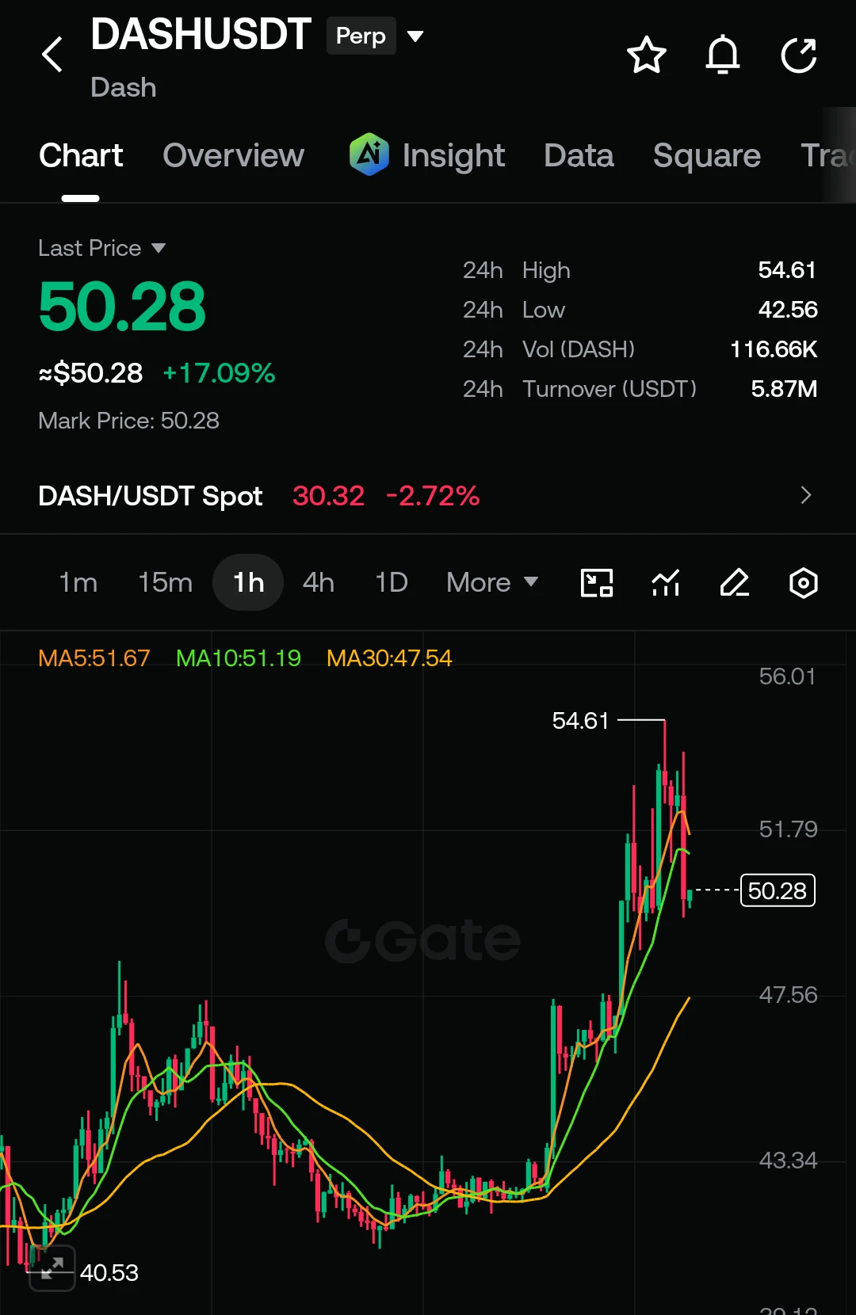This screenshot has width=856, height=1315.
Task: Switch to the Chart tab
Action: (81, 155)
